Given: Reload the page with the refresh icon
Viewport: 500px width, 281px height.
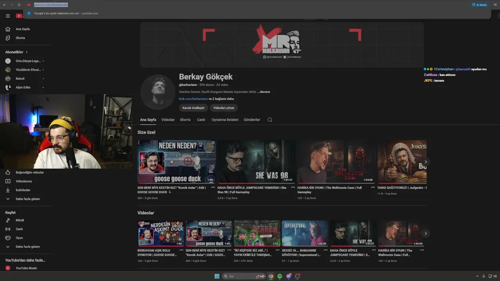Looking at the screenshot, I should coord(19,5).
